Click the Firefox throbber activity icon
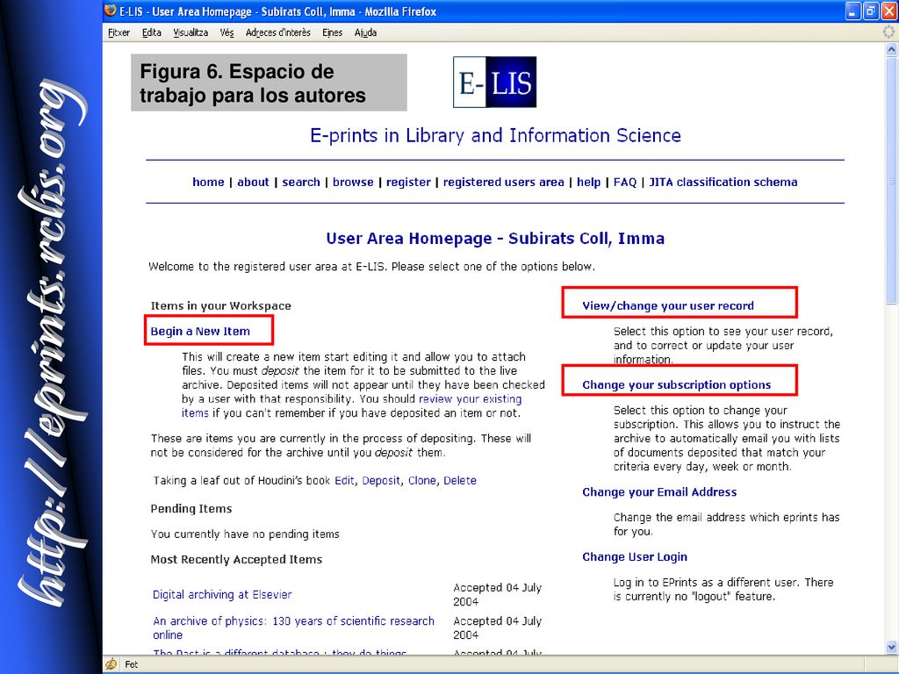Screen dimensions: 899x674 (x=889, y=32)
